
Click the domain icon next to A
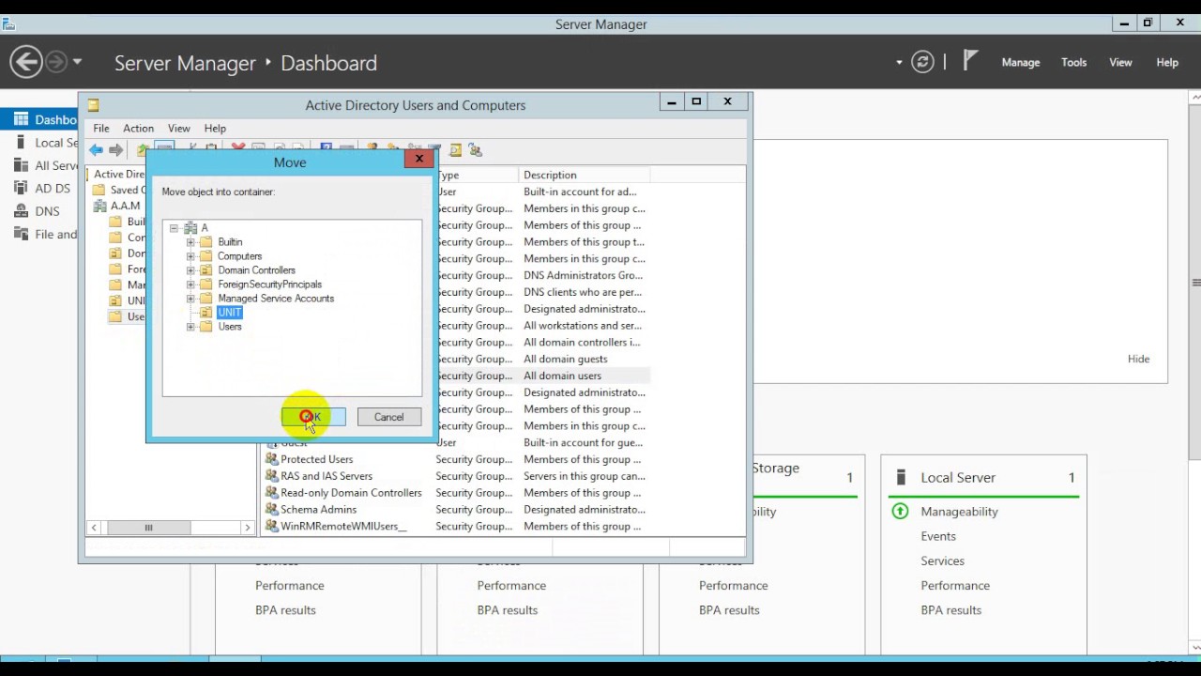click(x=190, y=227)
